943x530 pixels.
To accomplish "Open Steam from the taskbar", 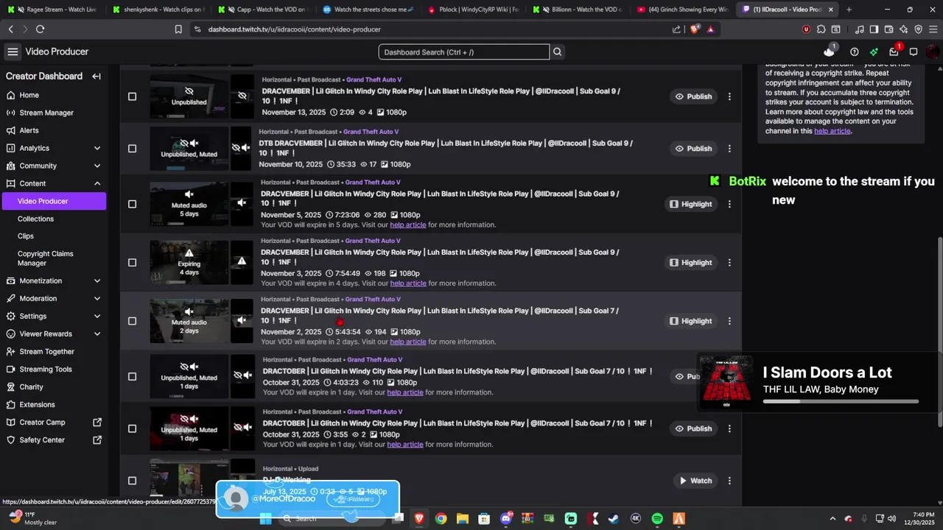I will pos(614,518).
